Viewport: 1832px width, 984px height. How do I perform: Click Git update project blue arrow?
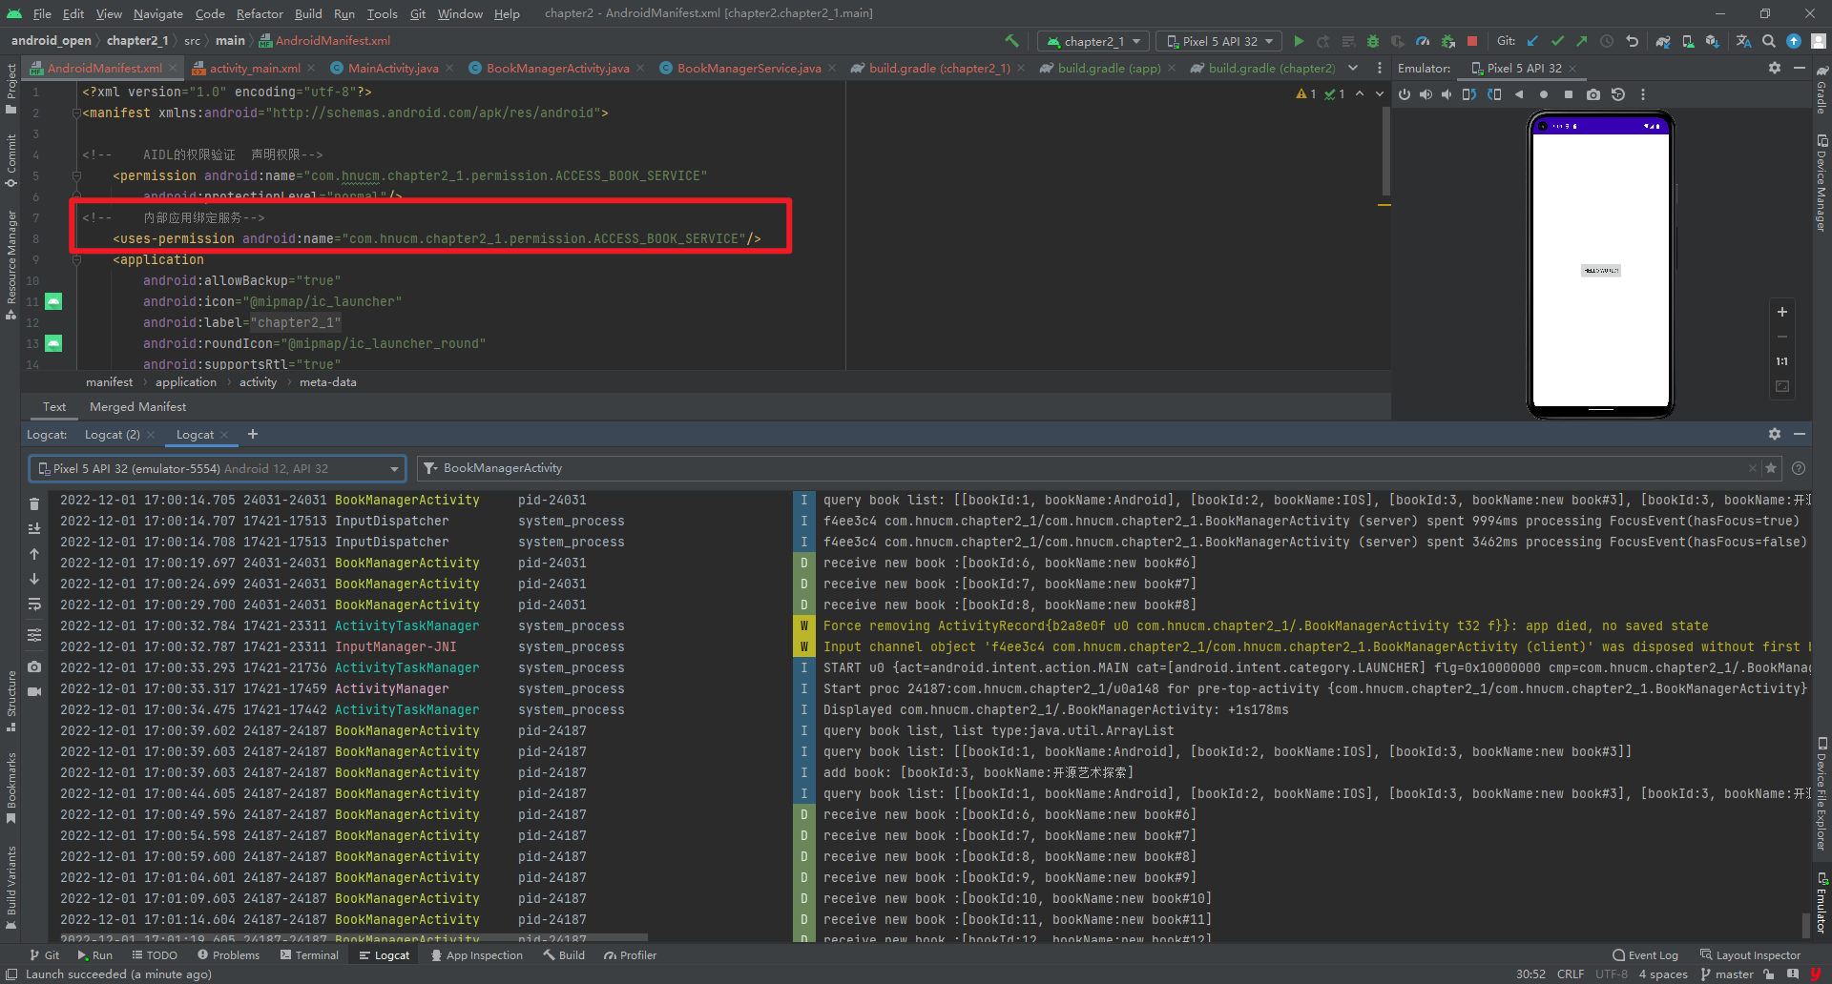point(1532,41)
